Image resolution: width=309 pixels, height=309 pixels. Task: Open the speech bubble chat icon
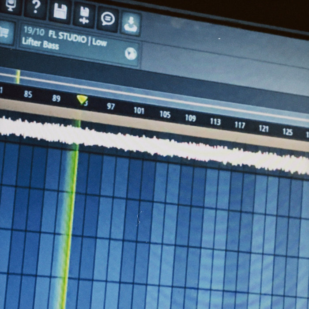[107, 19]
